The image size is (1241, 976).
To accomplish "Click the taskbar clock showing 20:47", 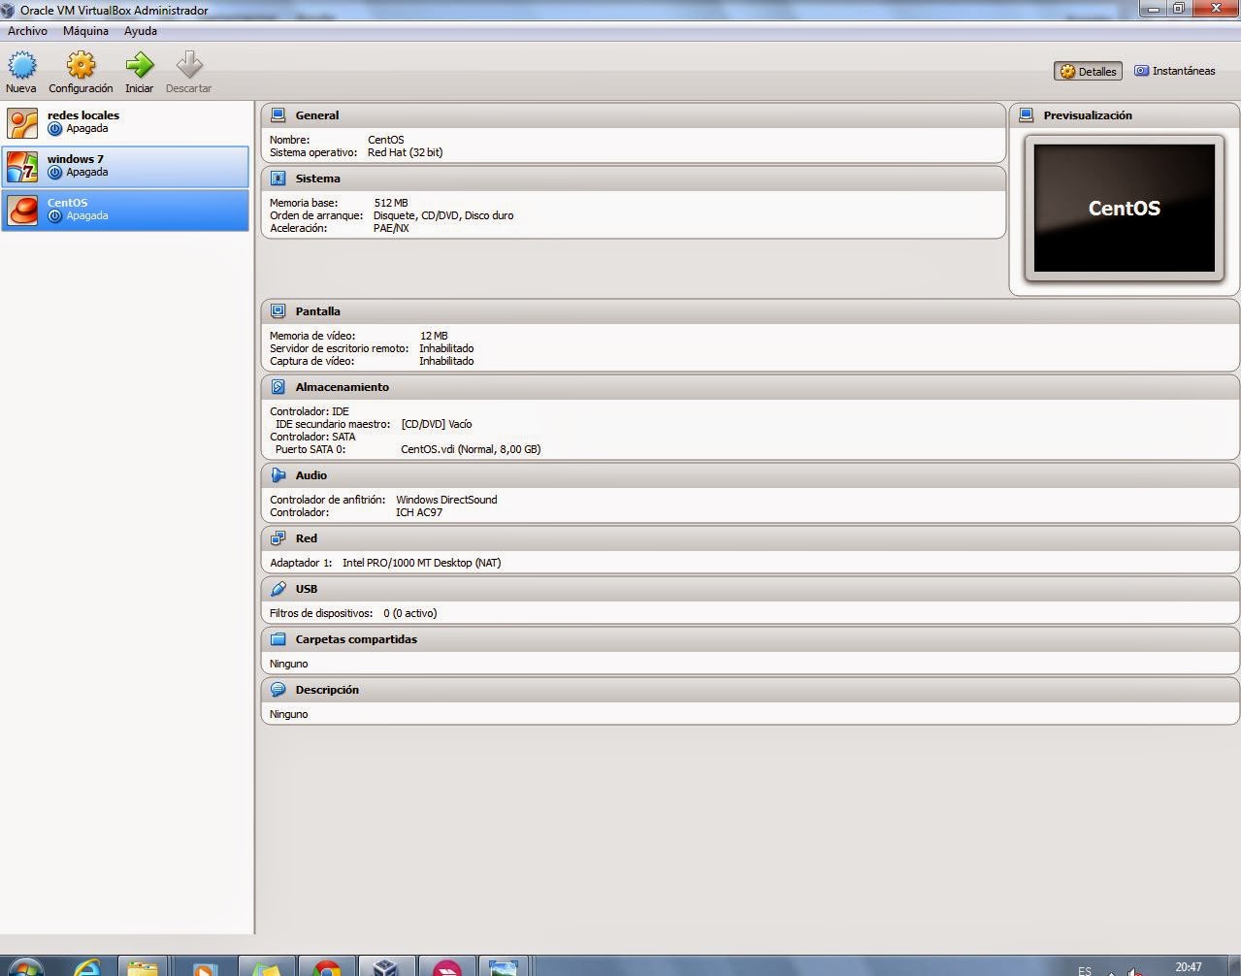I will [1189, 967].
